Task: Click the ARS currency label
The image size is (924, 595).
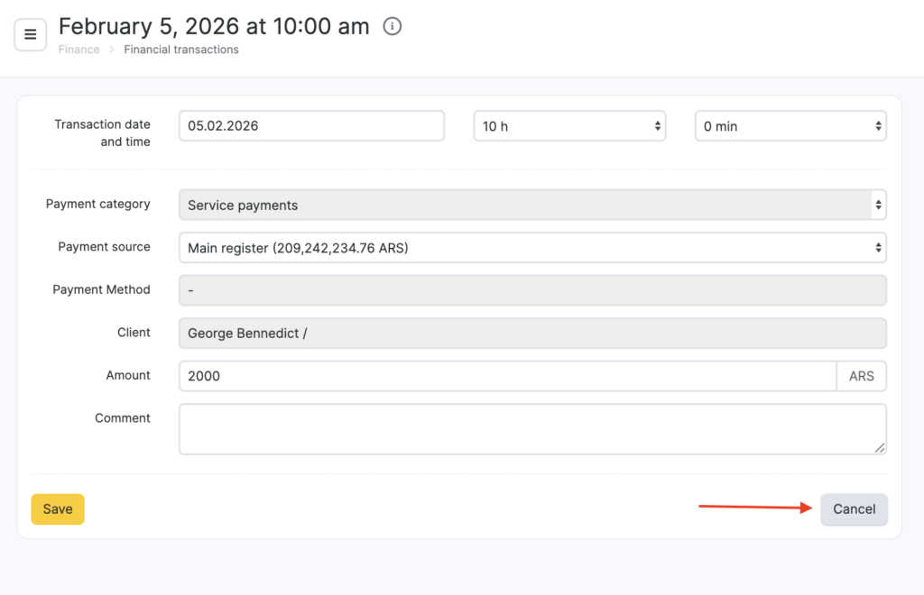Action: 861,376
